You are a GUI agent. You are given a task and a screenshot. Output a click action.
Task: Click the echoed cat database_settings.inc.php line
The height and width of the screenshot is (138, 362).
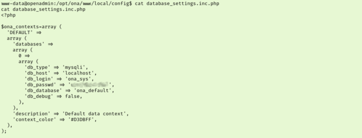[x=43, y=10]
